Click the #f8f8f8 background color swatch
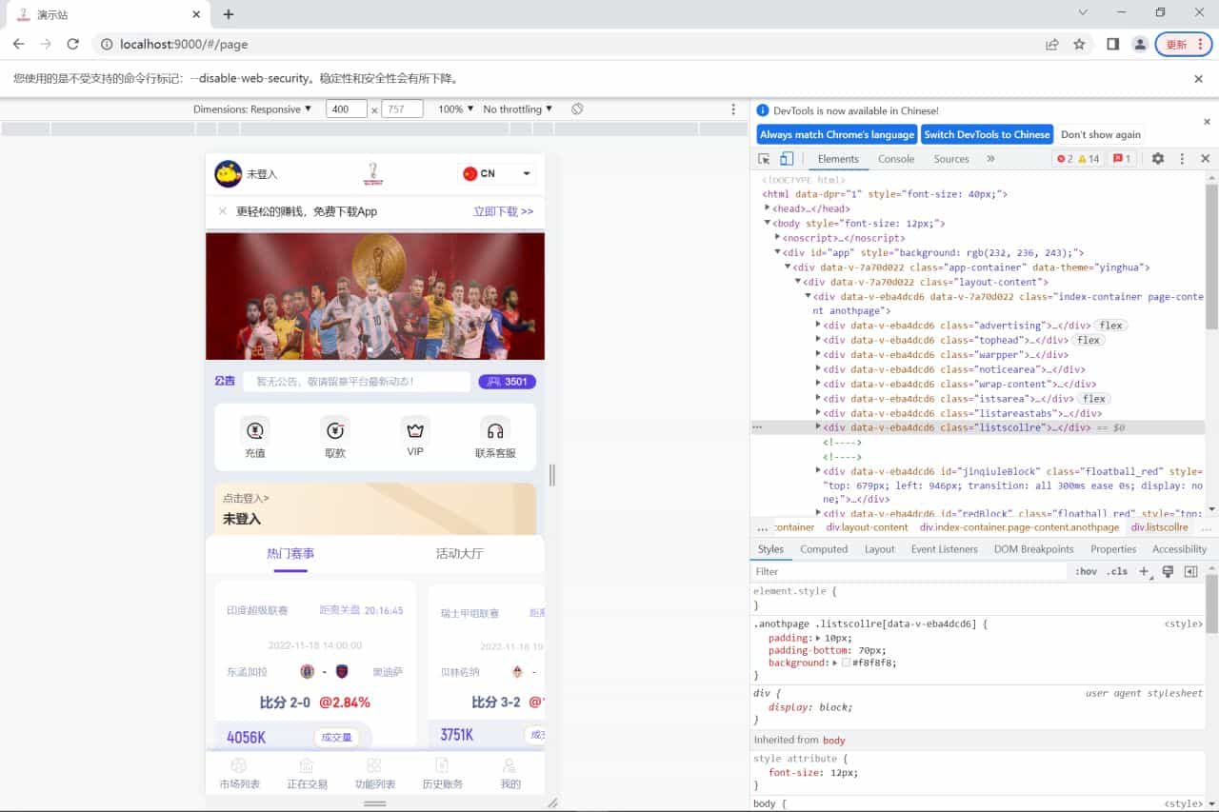Image resolution: width=1219 pixels, height=812 pixels. coord(846,663)
